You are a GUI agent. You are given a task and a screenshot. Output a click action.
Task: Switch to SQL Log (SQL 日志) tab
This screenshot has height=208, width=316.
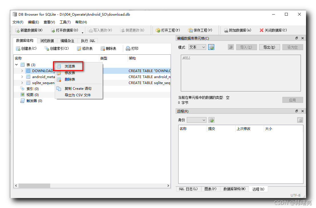coord(188,189)
